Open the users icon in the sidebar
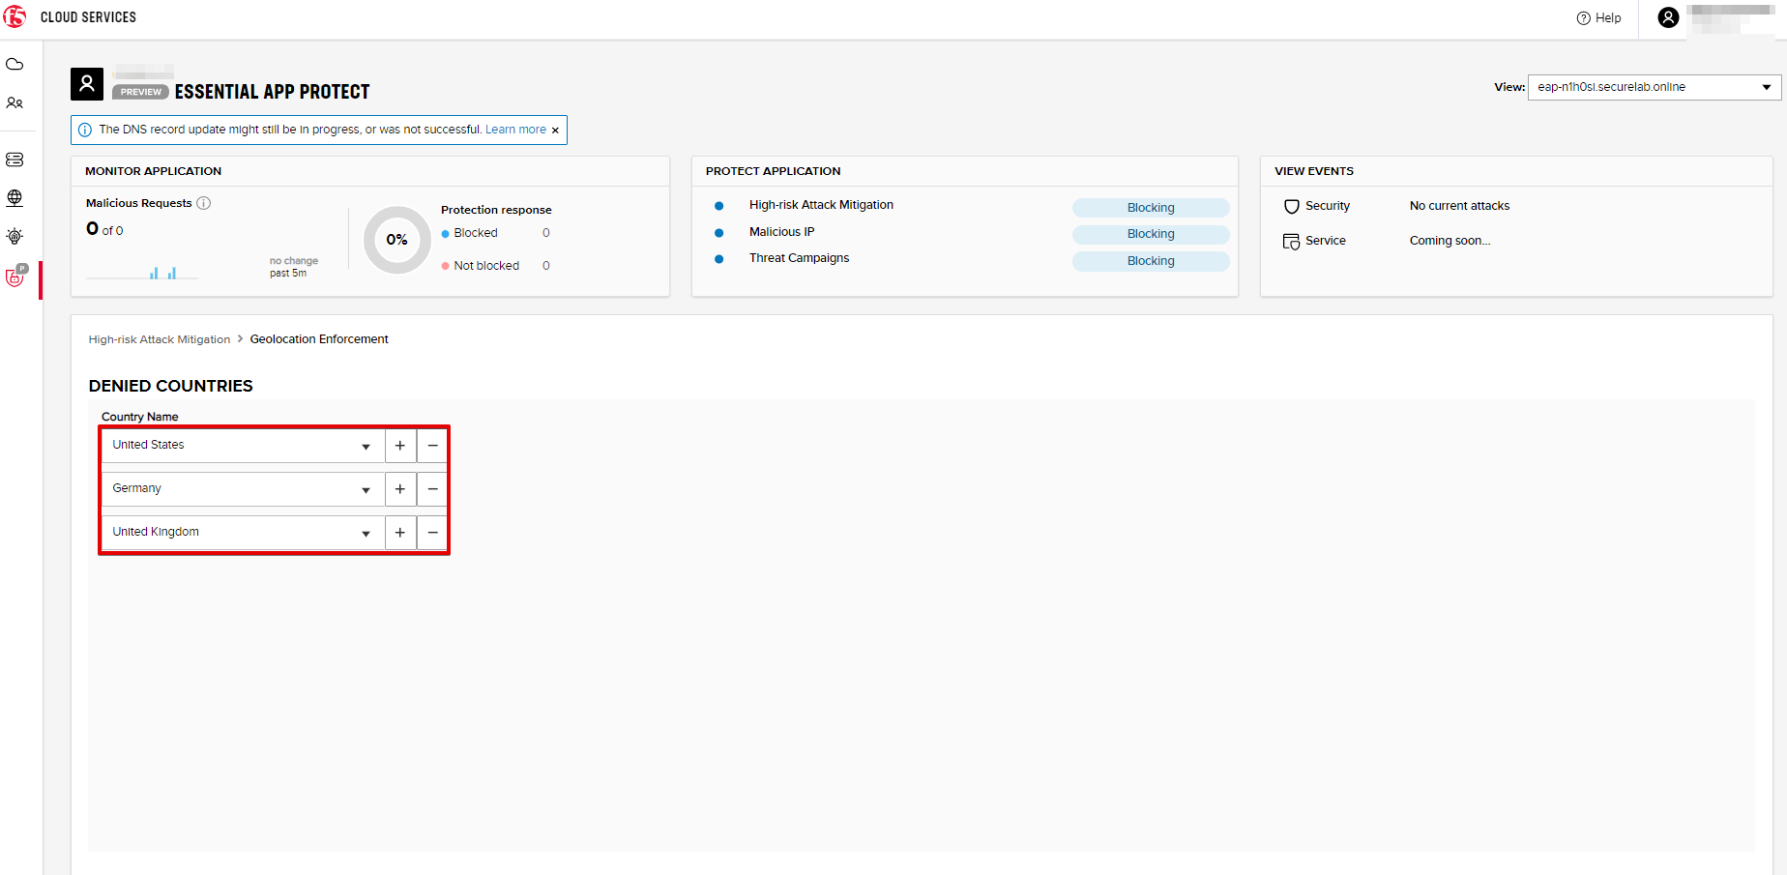 click(15, 102)
